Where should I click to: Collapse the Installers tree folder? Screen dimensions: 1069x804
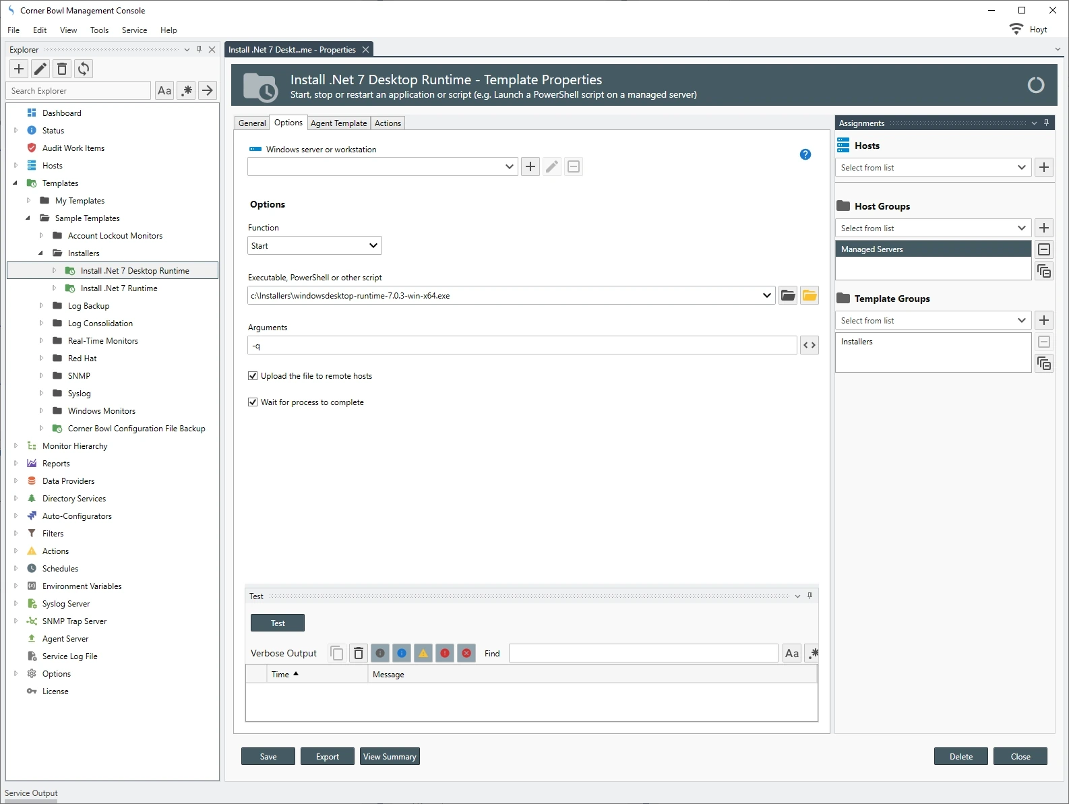click(x=41, y=253)
